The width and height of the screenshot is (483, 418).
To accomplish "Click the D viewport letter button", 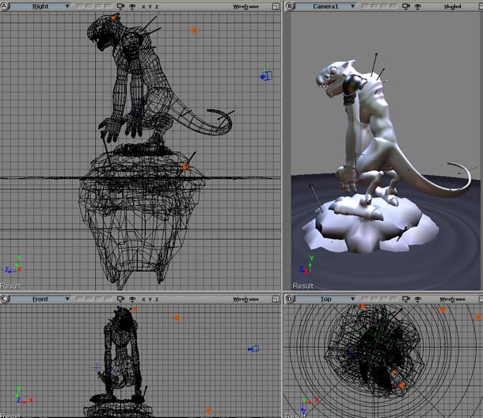I will 289,298.
